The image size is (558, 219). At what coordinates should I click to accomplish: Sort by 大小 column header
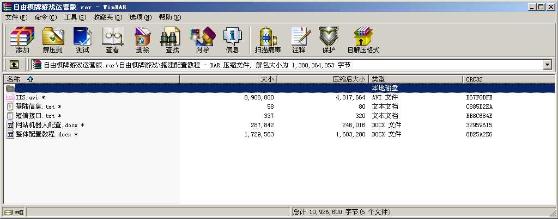[228, 79]
